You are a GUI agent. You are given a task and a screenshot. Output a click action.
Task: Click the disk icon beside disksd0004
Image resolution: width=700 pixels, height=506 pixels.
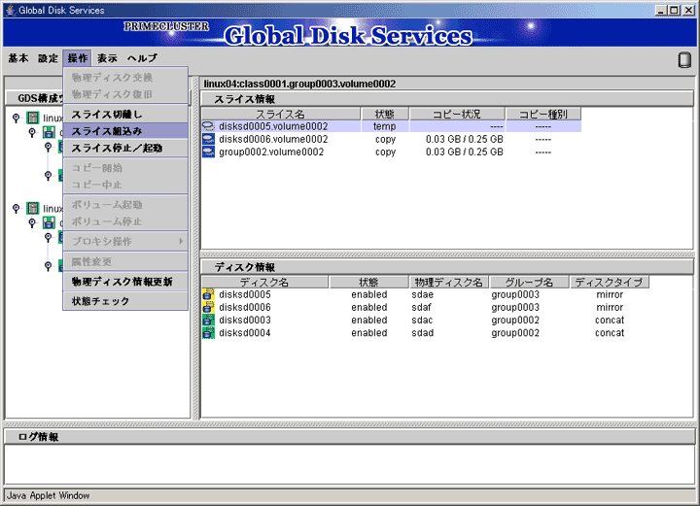208,333
